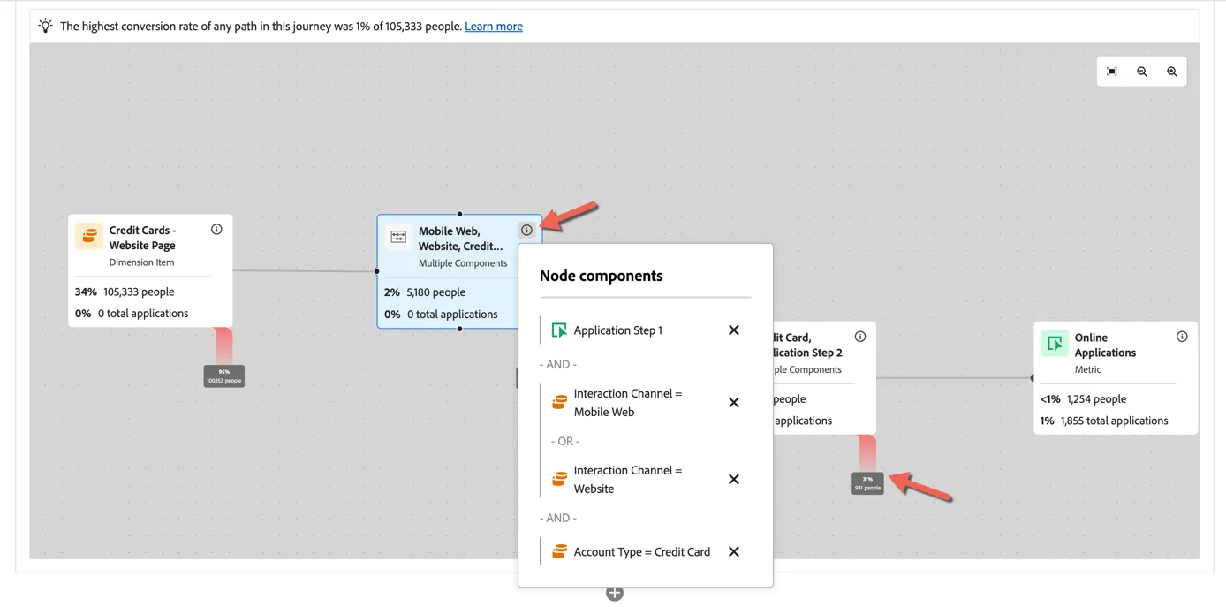Click the info icon on Mobile Web node
The height and width of the screenshot is (607, 1226).
coord(526,230)
